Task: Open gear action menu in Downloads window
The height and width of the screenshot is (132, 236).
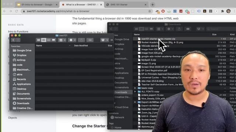Action: 170,29
